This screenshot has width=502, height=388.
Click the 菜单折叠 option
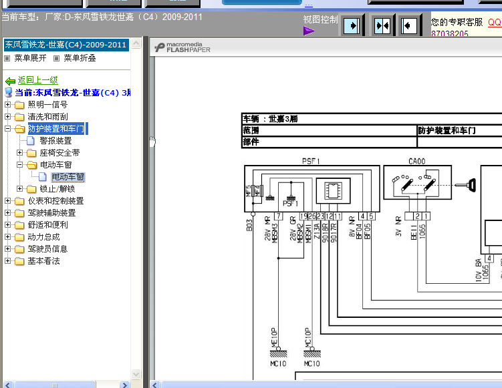pos(80,58)
